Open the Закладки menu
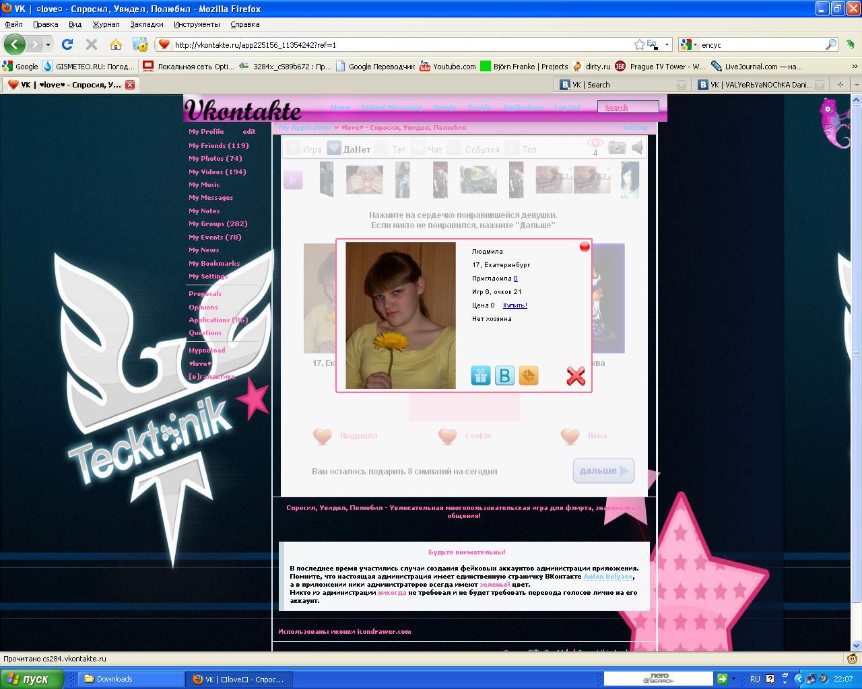 147,24
